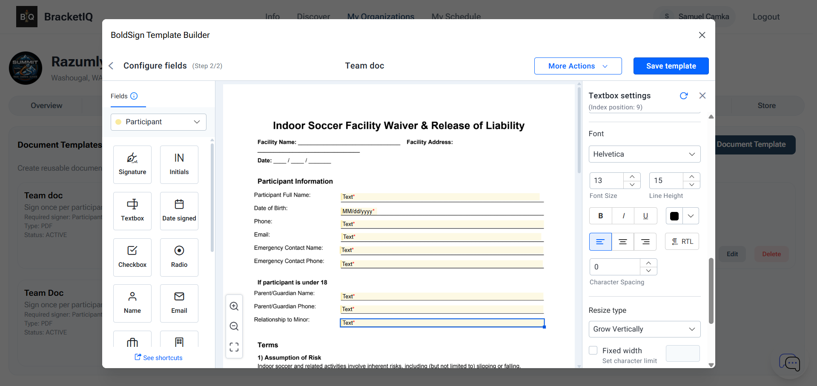Image resolution: width=817 pixels, height=386 pixels.
Task: Click the Fields info icon
Action: click(x=134, y=96)
